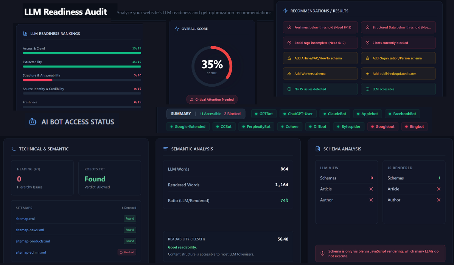Switch to the SUMMARY tab
Image resolution: width=454 pixels, height=265 pixels.
coord(181,114)
